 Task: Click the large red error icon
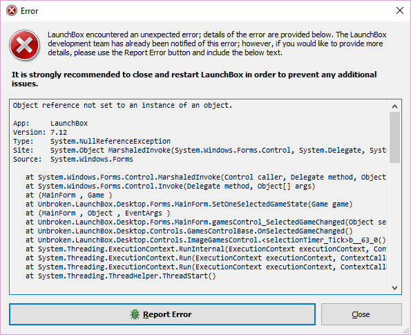coord(24,45)
